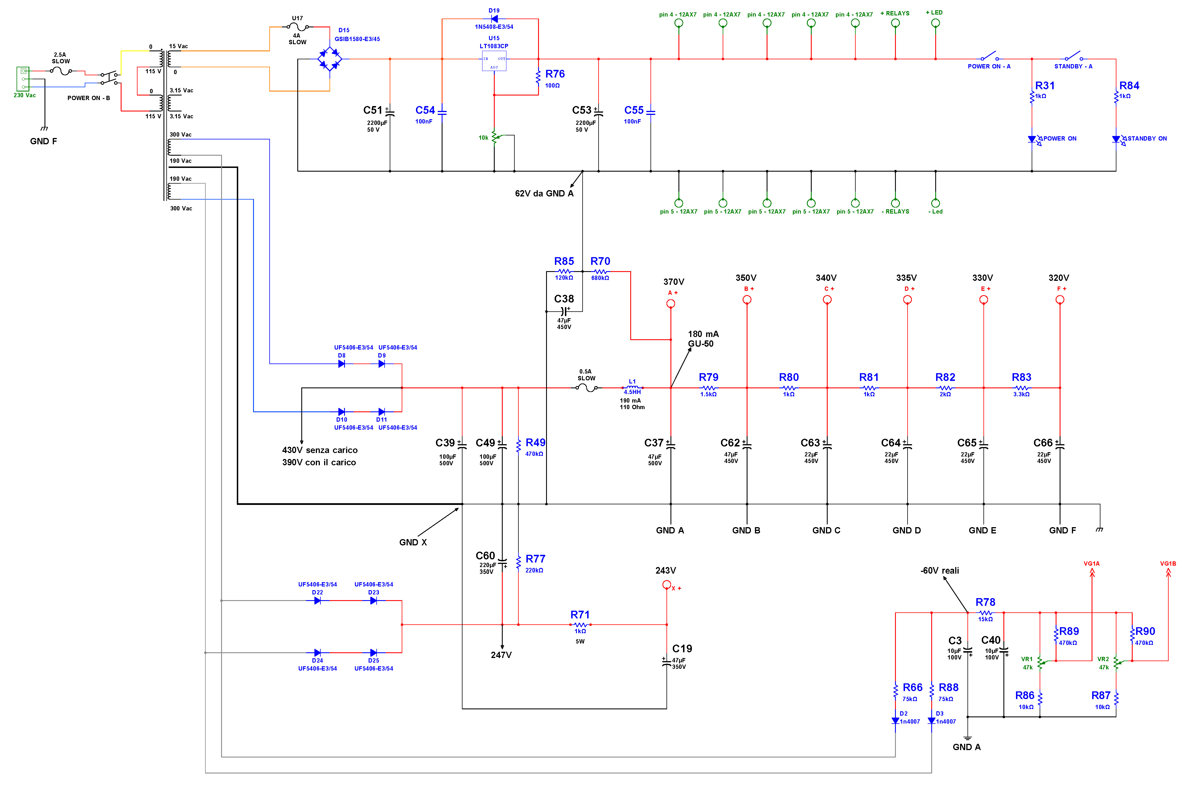Click the R79 resistor label
1198x790 pixels.
click(x=708, y=377)
